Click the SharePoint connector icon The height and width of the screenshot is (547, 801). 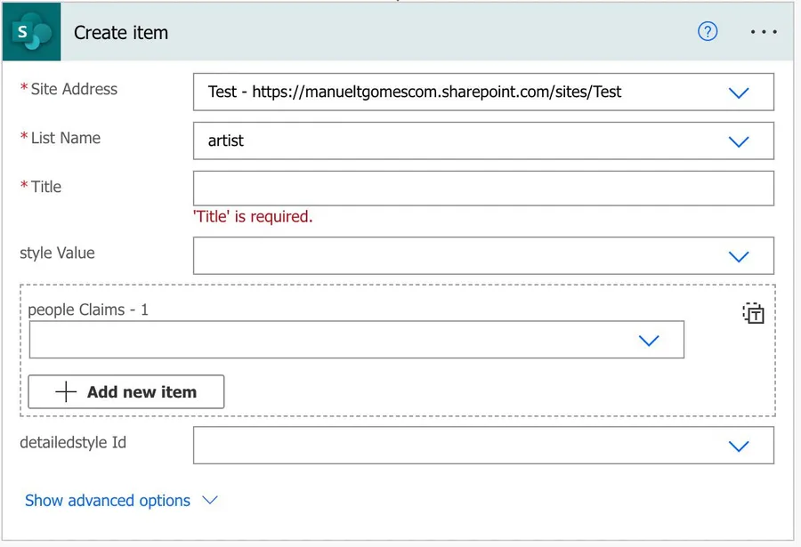coord(31,33)
